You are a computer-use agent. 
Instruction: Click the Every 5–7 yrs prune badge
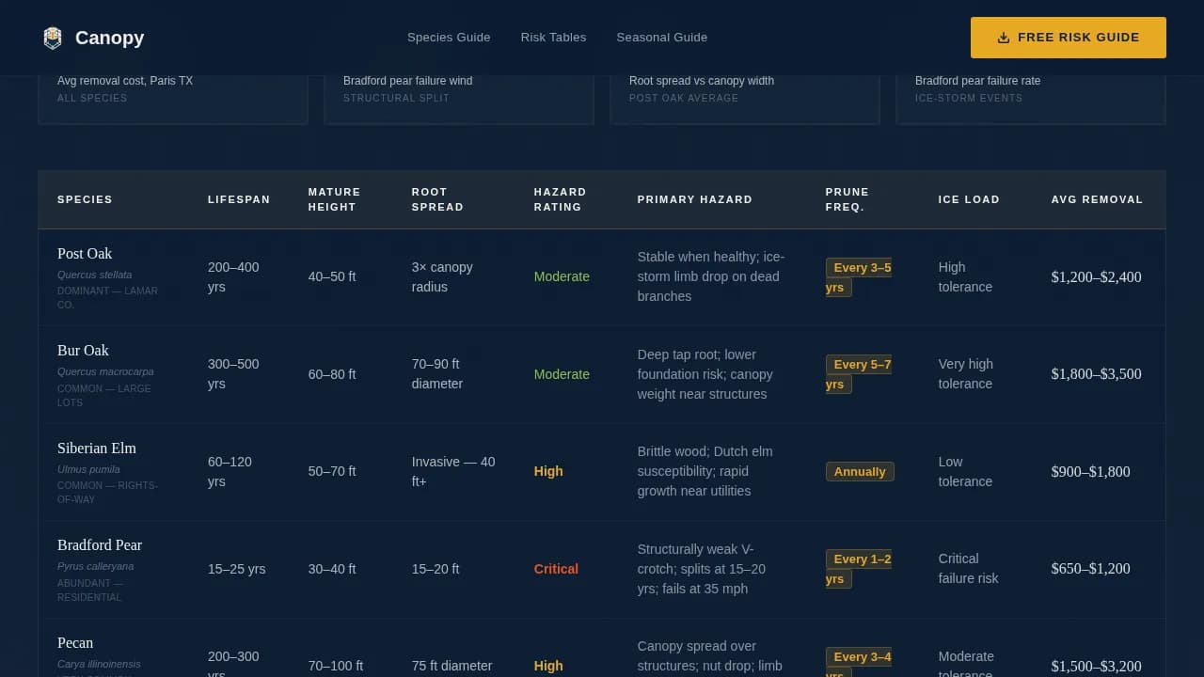(859, 374)
